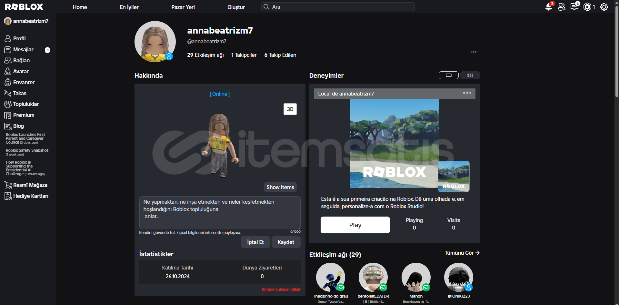Open Avatar from the sidebar
This screenshot has height=305, width=619.
pyautogui.click(x=21, y=71)
